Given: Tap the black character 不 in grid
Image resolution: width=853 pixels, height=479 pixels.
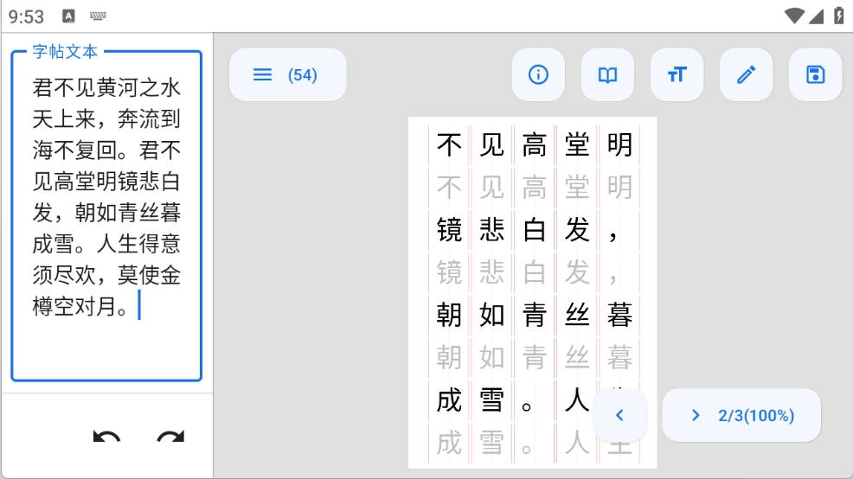Looking at the screenshot, I should coord(449,144).
